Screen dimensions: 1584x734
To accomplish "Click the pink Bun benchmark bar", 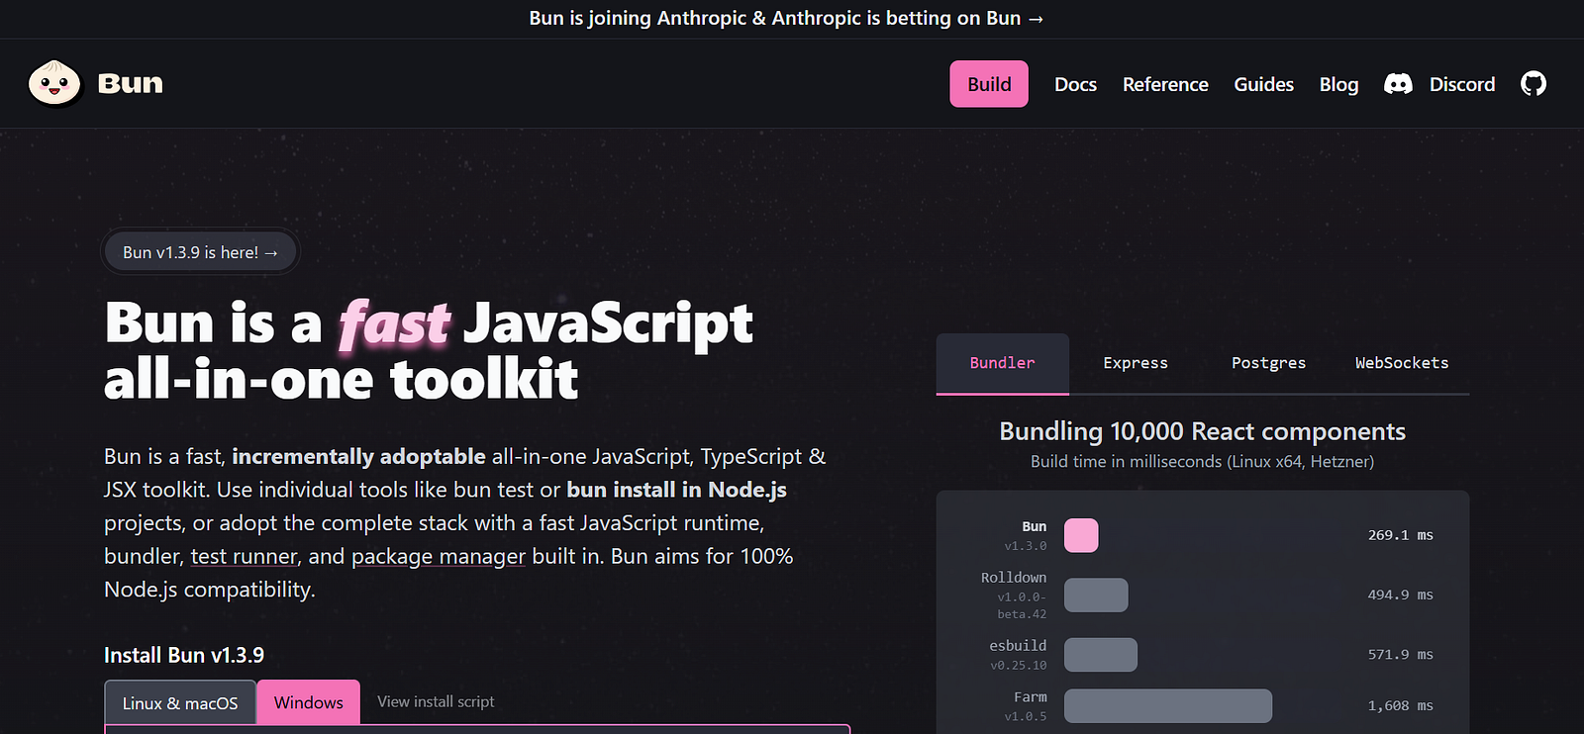I will (x=1081, y=535).
